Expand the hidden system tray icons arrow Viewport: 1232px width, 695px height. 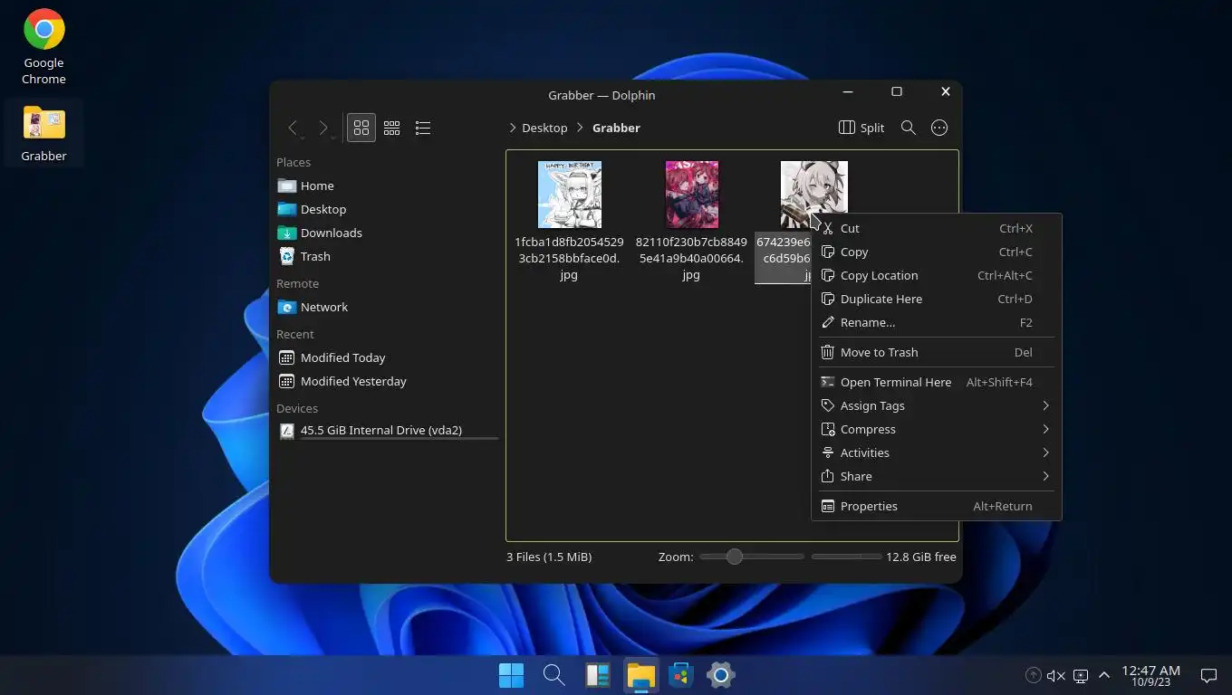point(1104,675)
